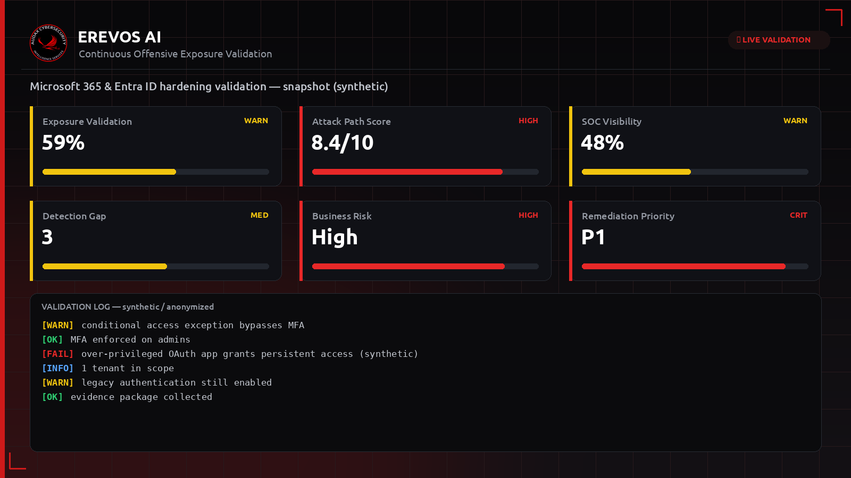Open the Attack Path Score card
The width and height of the screenshot is (851, 478).
(x=425, y=147)
